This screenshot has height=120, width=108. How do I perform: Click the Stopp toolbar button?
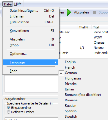pyautogui.click(x=100, y=12)
